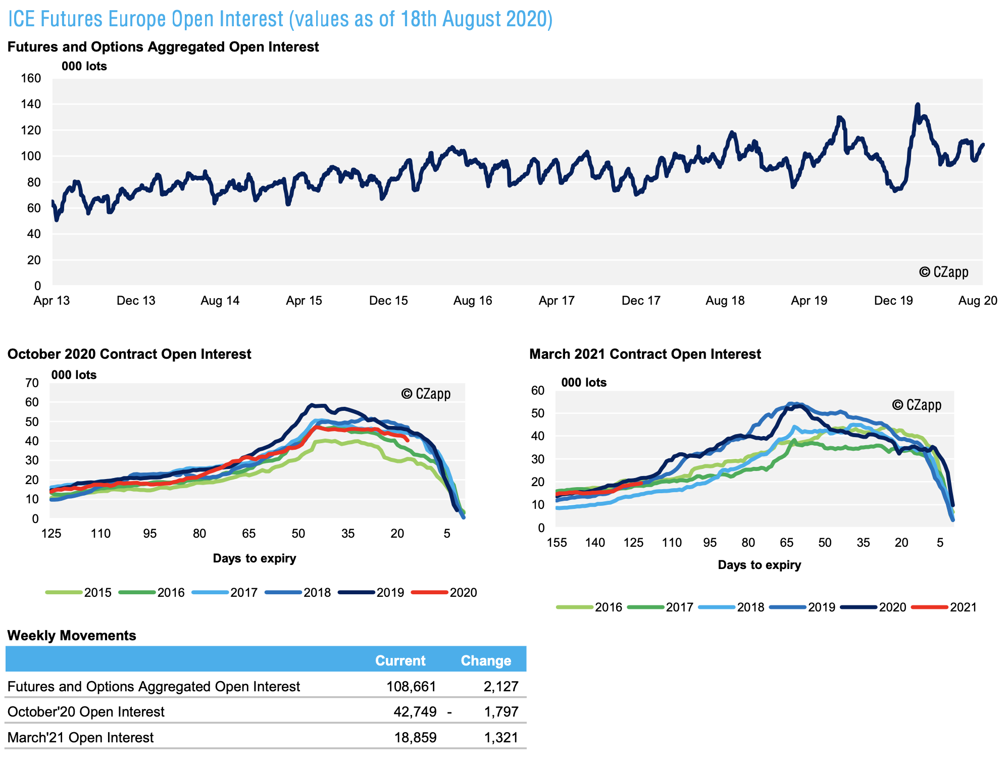Click the 70 y-axis label in the October chart
Image resolution: width=1007 pixels, height=758 pixels.
(32, 383)
